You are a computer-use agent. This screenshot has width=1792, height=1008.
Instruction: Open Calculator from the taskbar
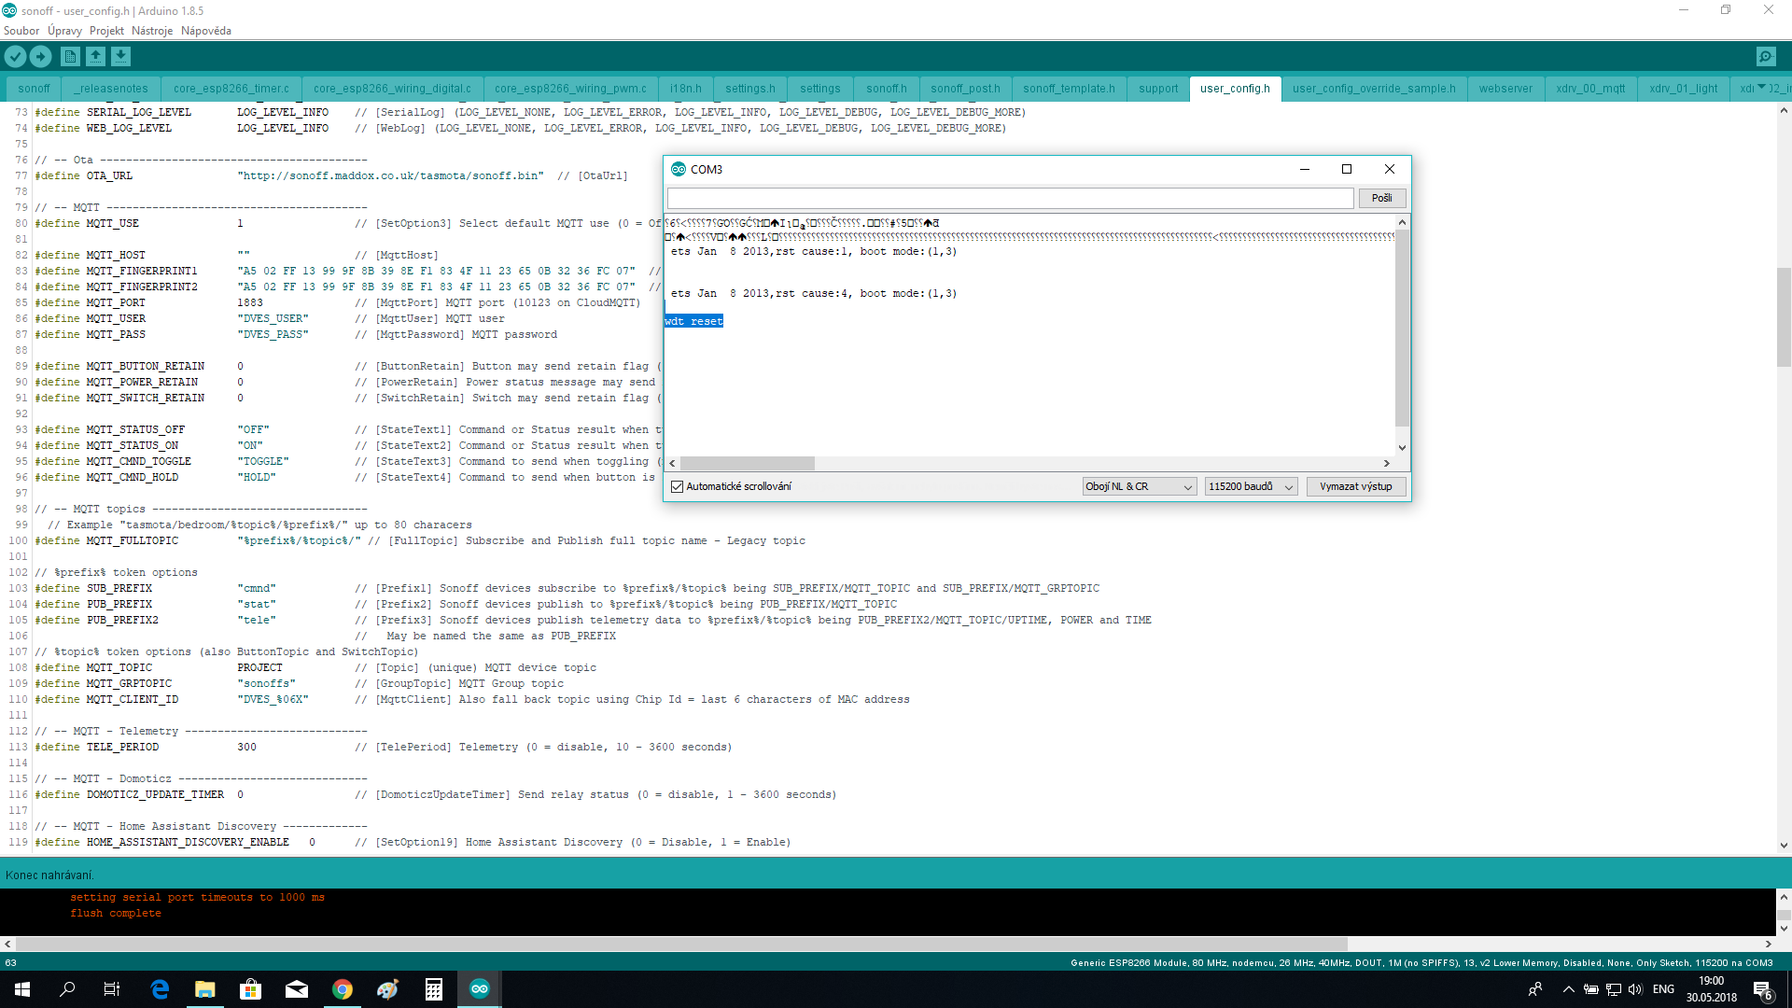(x=434, y=989)
